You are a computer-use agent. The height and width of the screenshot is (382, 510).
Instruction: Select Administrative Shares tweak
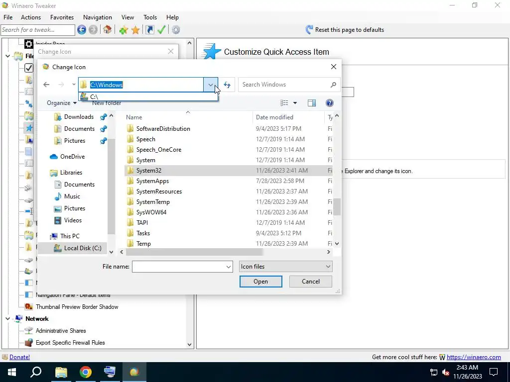[61, 331]
